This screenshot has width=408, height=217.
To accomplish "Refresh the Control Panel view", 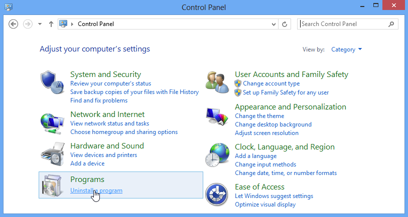I will (x=285, y=24).
